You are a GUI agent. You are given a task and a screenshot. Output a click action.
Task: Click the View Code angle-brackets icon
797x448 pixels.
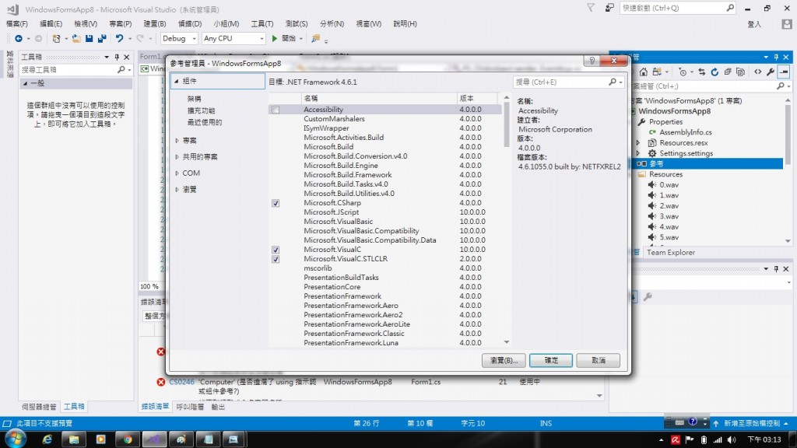(x=758, y=72)
